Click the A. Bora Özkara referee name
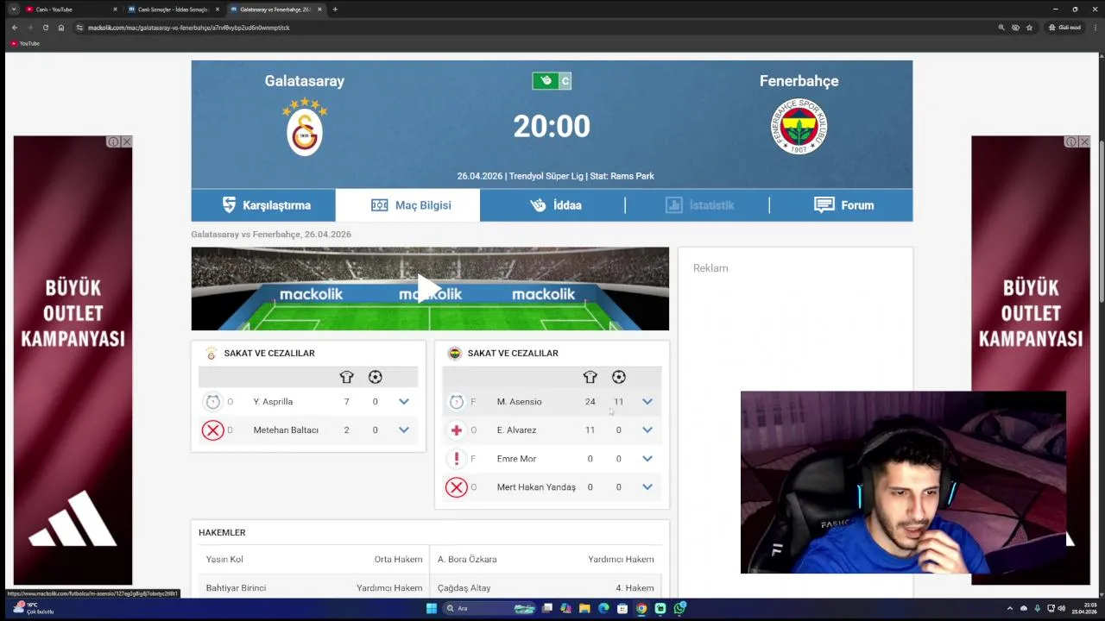The image size is (1105, 621). 467,560
